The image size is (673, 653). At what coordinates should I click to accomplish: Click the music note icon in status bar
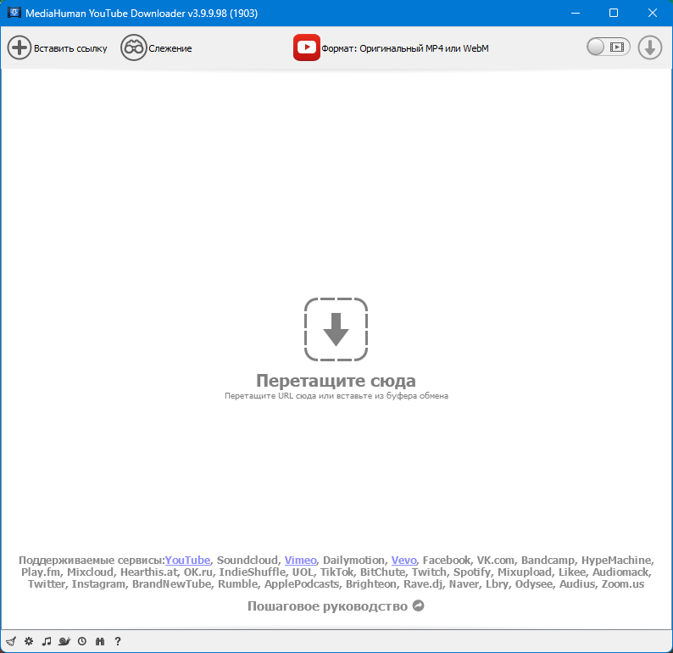47,641
